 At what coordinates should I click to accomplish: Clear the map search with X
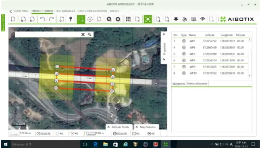(83, 34)
